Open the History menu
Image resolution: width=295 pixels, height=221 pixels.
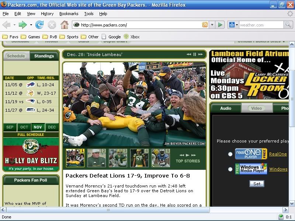(x=47, y=14)
